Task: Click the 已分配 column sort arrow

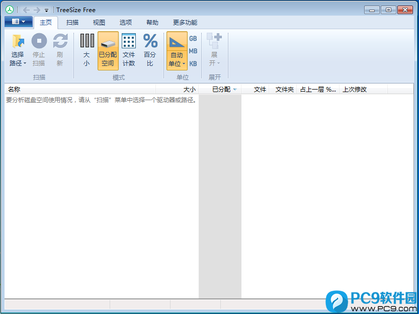Action: tap(235, 90)
